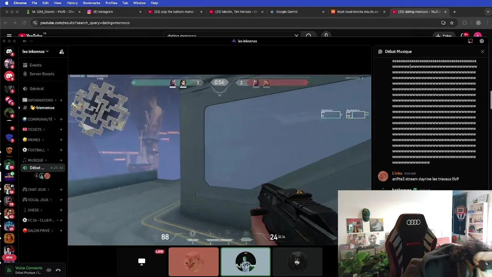Image resolution: width=492 pixels, height=277 pixels.
Task: Open the Discord help question mark
Action: click(x=482, y=41)
